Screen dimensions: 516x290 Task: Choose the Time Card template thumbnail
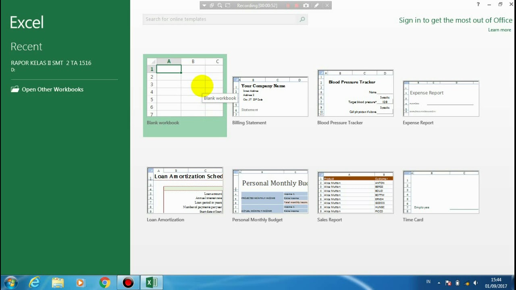[441, 192]
